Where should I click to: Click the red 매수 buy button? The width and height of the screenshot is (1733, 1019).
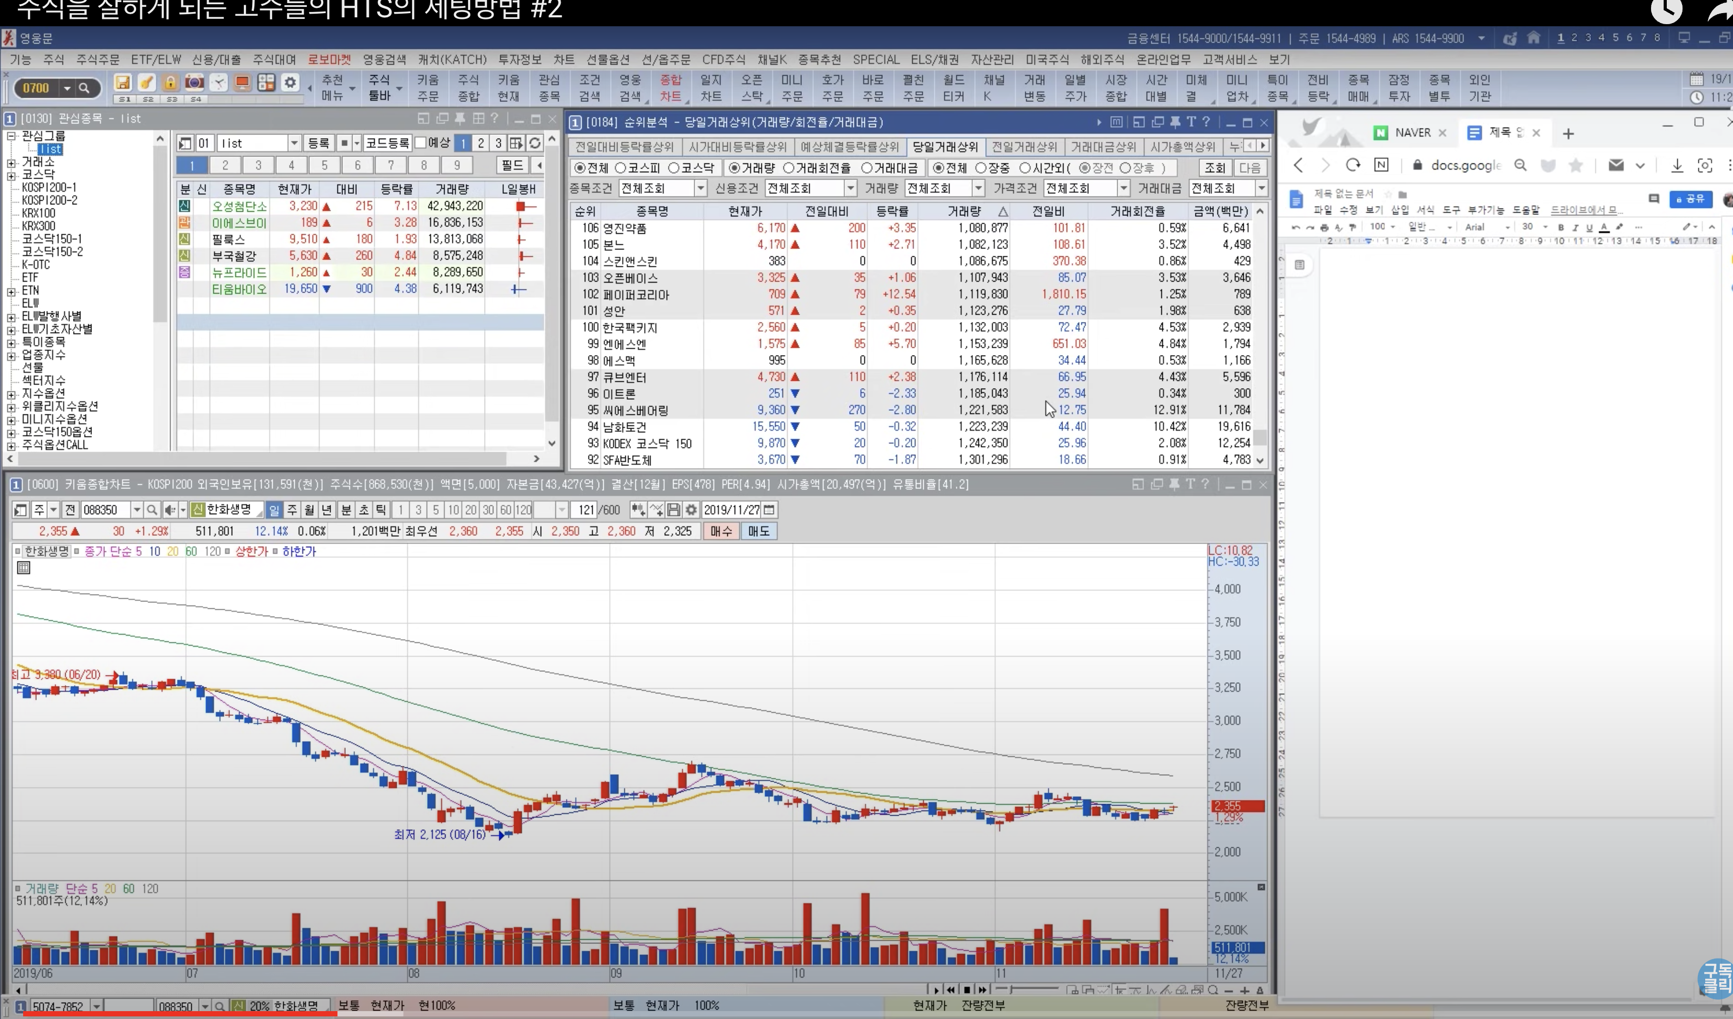point(721,531)
